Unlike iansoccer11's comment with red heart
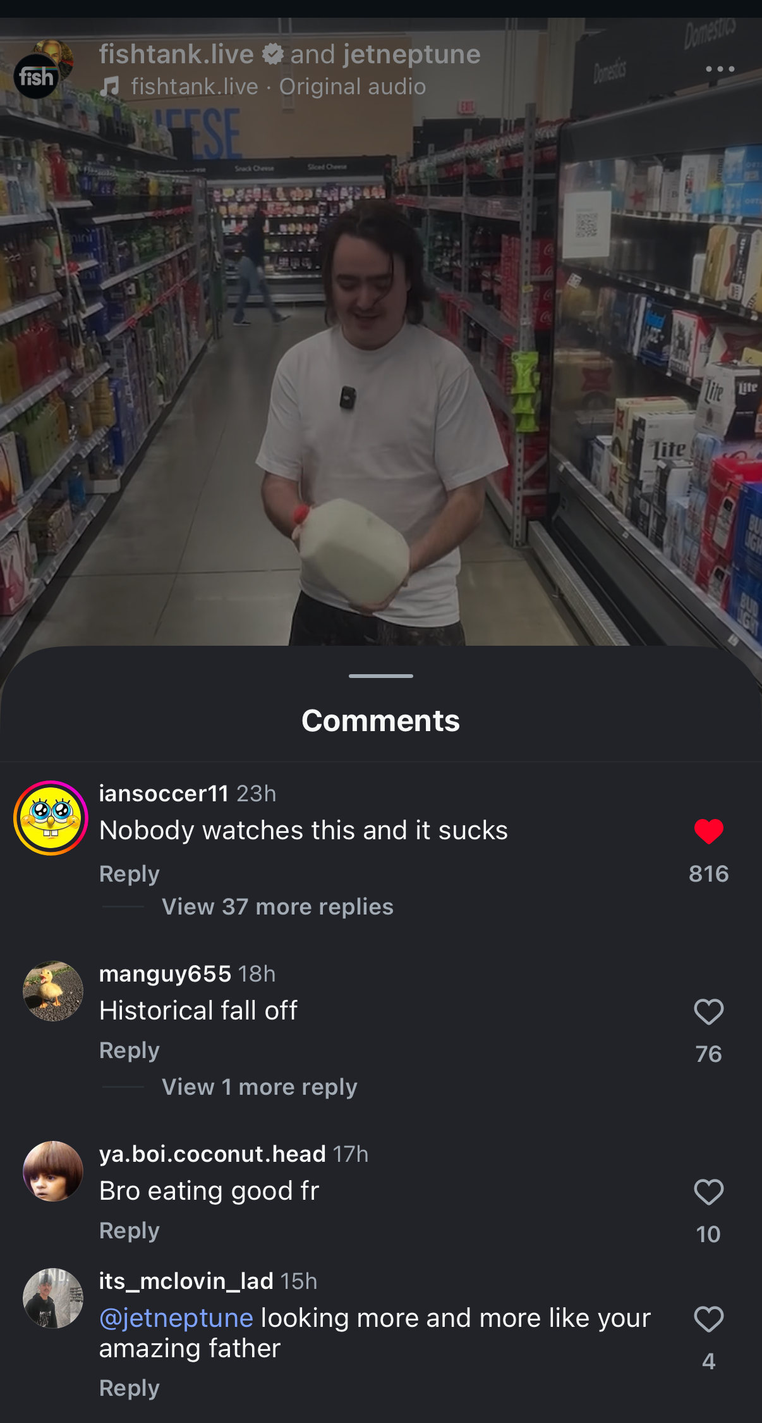The width and height of the screenshot is (762, 1423). coord(708,831)
